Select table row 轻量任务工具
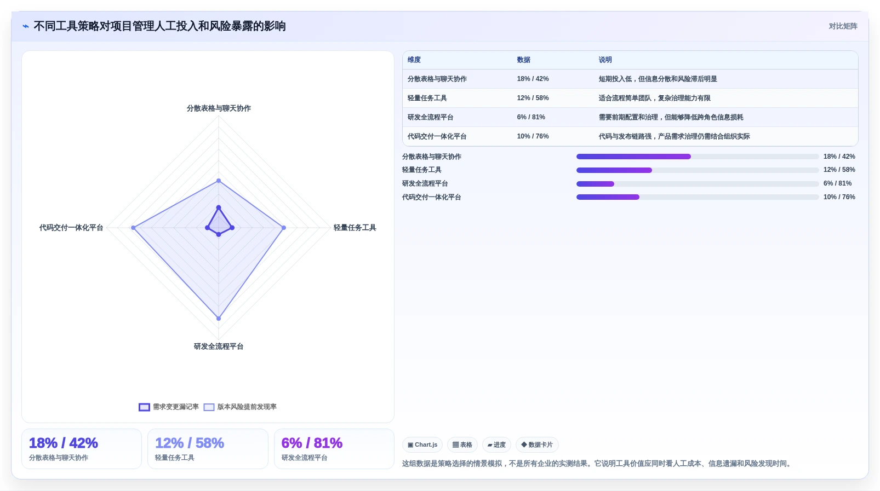This screenshot has width=880, height=491. [630, 98]
